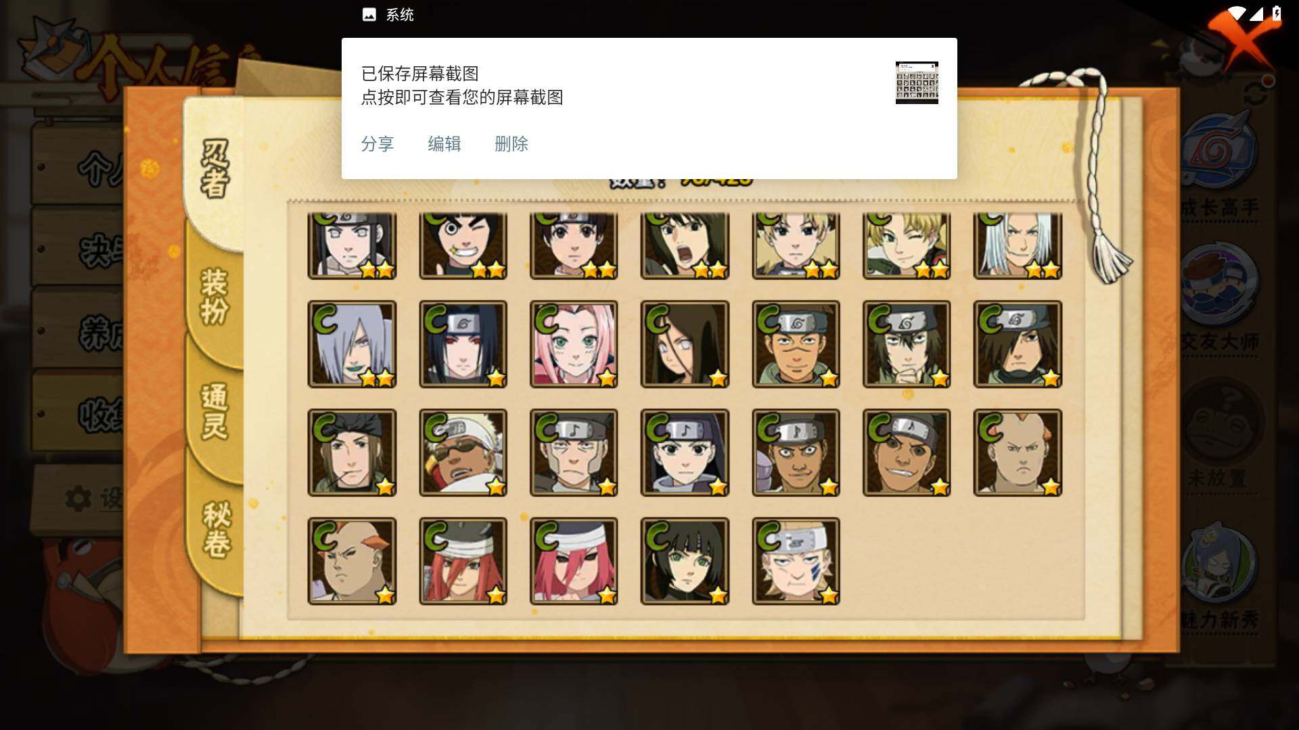
Task: Select the ninja wearing sunglasses and white turban
Action: [463, 453]
